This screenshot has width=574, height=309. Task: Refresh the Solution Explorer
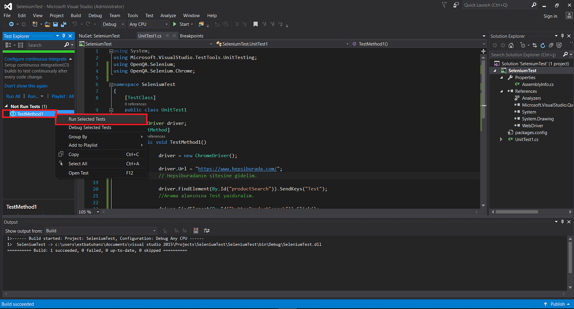[543, 45]
